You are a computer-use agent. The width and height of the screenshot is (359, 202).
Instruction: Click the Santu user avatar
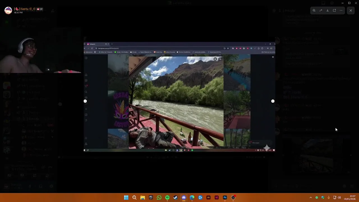pos(8,10)
